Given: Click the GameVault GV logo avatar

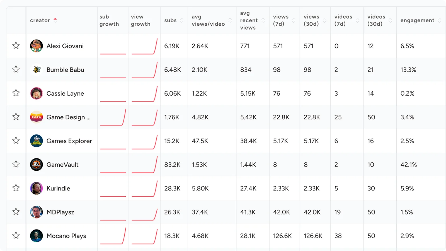Looking at the screenshot, I should 37,165.
